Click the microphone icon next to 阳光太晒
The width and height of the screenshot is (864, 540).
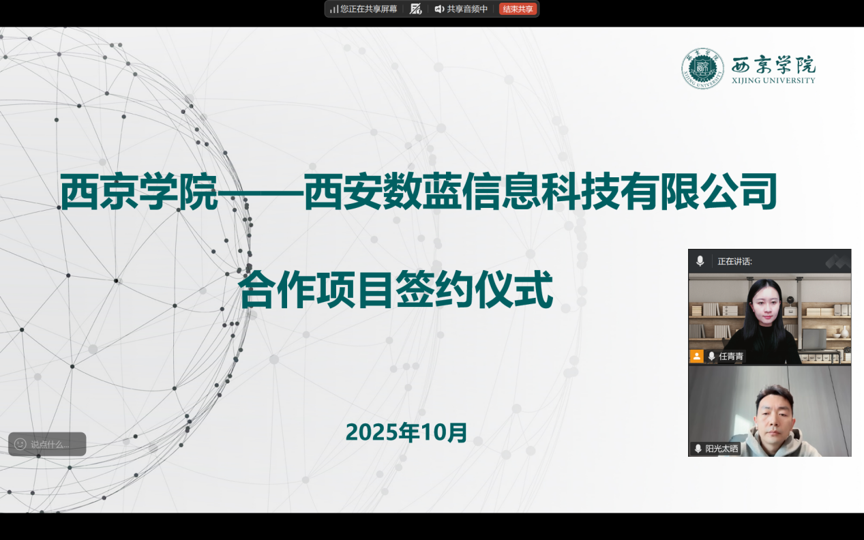coord(698,449)
